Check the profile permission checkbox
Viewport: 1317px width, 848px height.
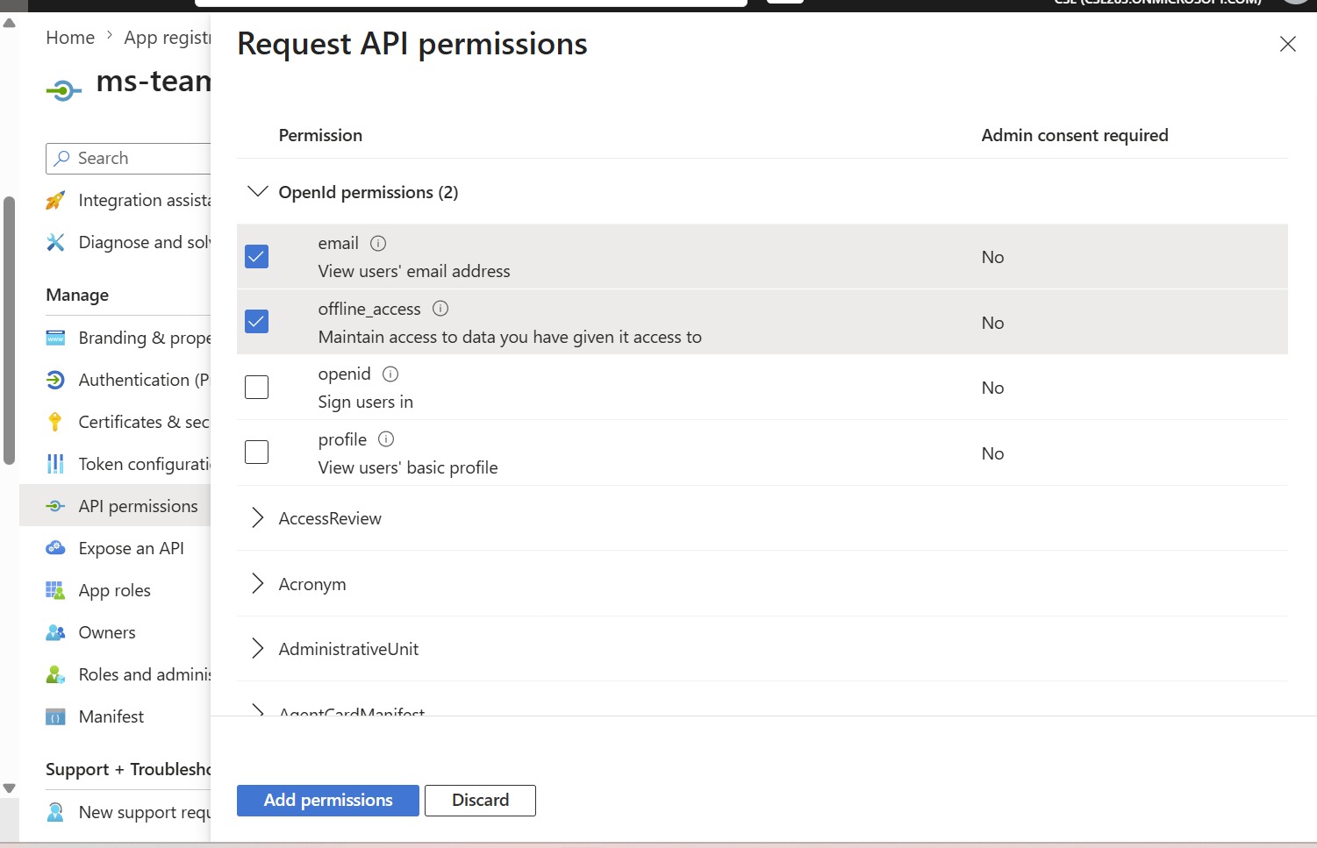(256, 452)
